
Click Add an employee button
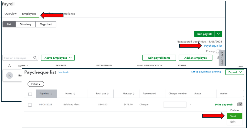(195, 58)
